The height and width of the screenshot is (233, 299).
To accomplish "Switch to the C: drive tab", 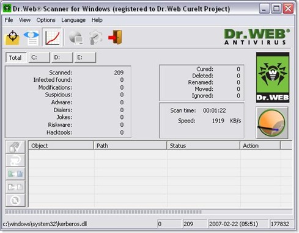I will tap(39, 57).
